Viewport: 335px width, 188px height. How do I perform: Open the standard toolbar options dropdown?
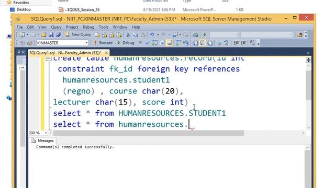pyautogui.click(x=306, y=35)
